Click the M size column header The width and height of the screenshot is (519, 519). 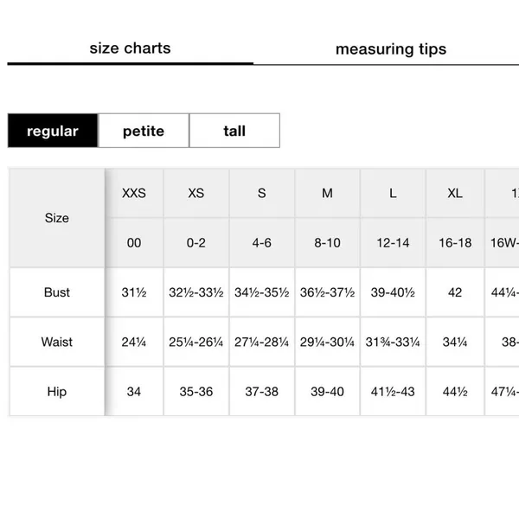coord(327,193)
